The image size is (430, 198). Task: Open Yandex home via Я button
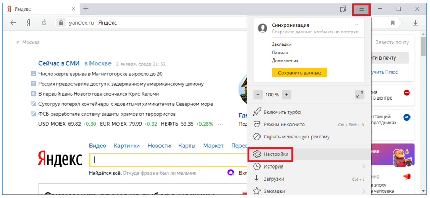click(28, 23)
